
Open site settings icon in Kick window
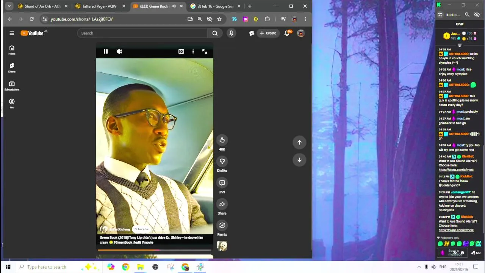(440, 15)
